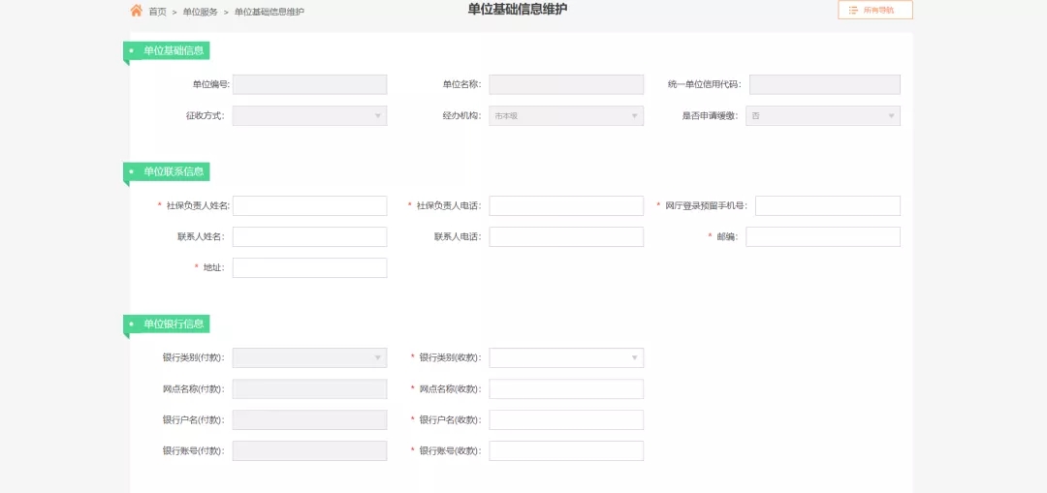
Task: Click the 联系人电话 input field
Action: (565, 237)
